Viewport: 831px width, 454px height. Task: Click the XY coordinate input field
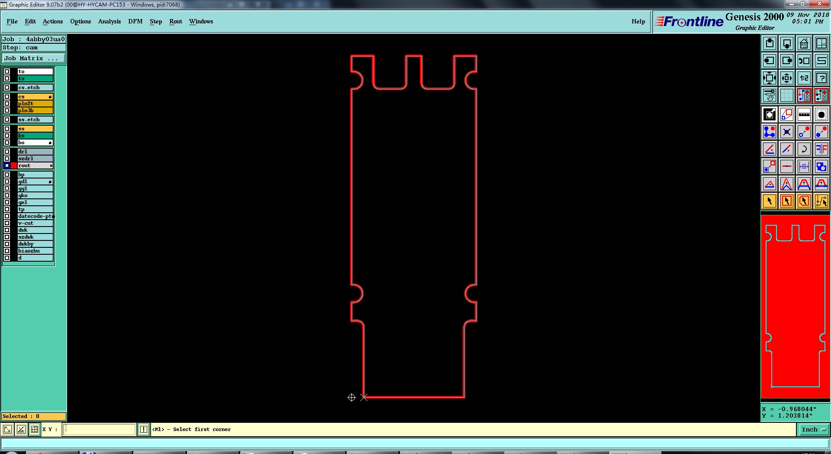[100, 429]
